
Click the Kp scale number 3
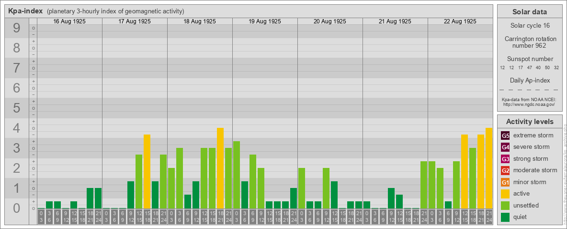click(16, 148)
